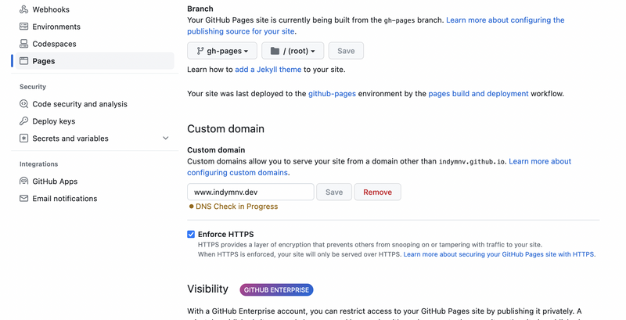
Task: Click the Pages sidebar icon
Action: 24,61
